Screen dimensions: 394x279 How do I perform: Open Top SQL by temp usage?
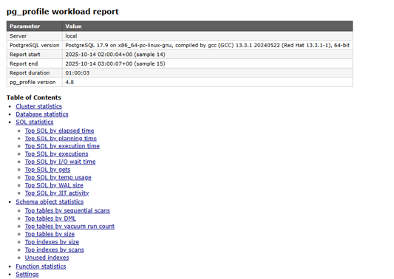(58, 177)
